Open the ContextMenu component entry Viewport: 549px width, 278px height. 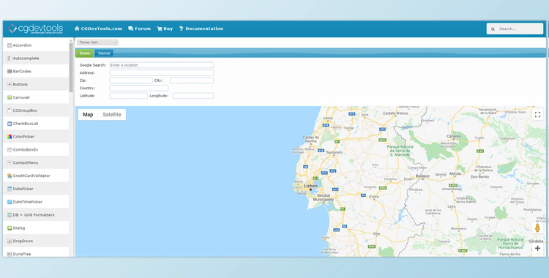point(36,163)
